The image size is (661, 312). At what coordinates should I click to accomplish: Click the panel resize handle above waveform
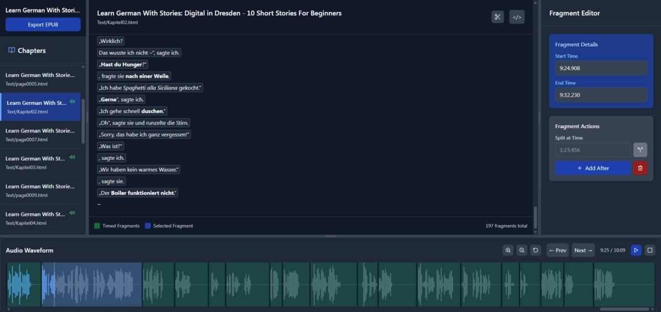(x=330, y=236)
